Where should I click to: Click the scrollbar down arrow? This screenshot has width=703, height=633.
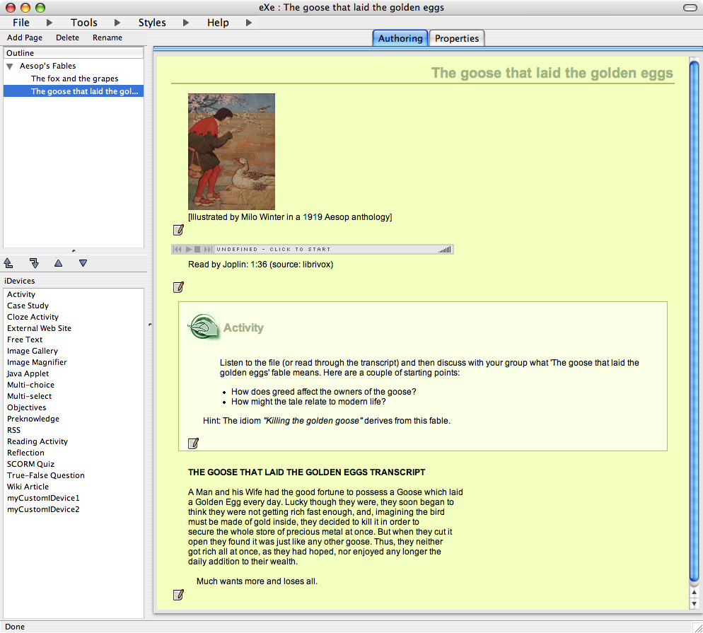pyautogui.click(x=694, y=603)
